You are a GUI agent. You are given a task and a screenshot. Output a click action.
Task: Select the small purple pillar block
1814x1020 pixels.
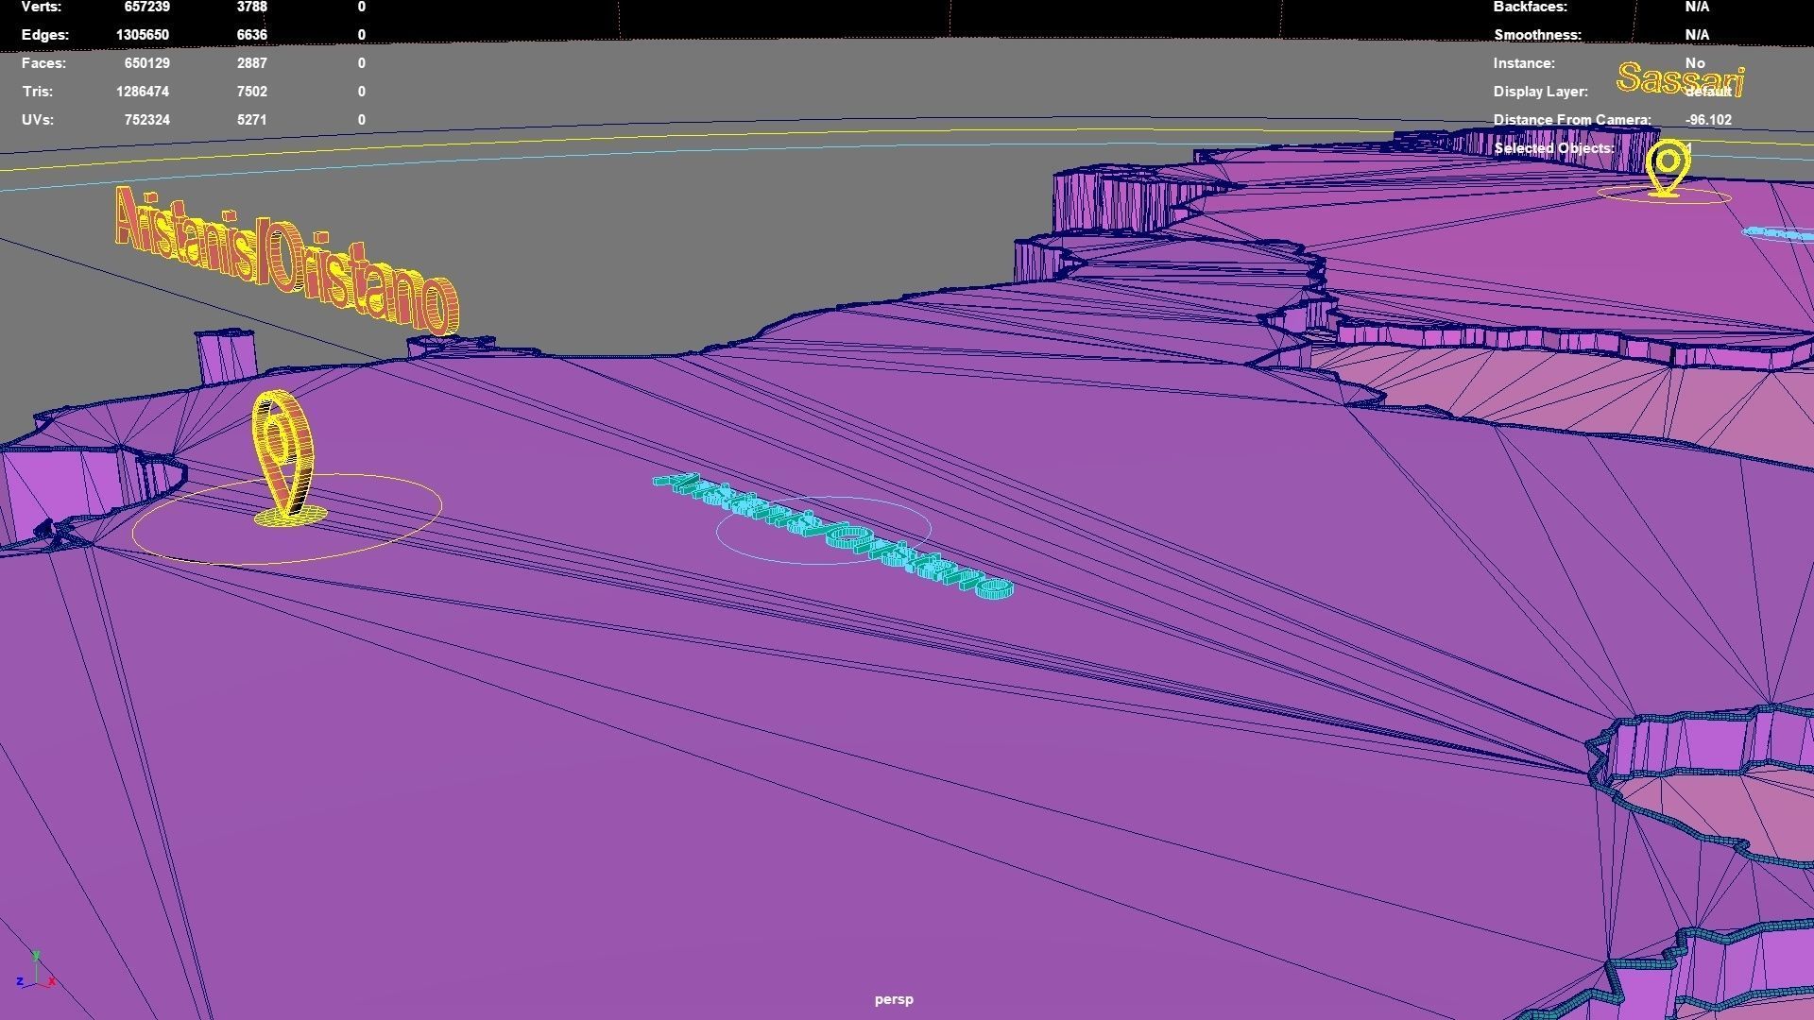(x=226, y=357)
